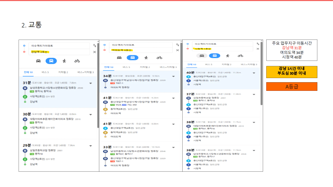The height and width of the screenshot is (187, 333).
Task: Select walking mode in right City Hall panel
Action: [228, 56]
